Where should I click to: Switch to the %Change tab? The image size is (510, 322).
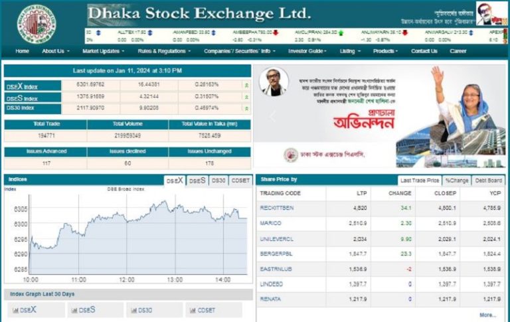click(457, 181)
